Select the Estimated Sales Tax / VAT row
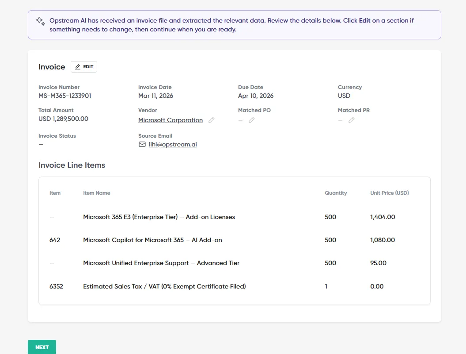Screen dimensions: 466x354 (234, 286)
